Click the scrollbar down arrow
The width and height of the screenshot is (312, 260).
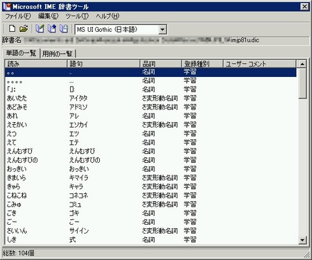point(302,240)
